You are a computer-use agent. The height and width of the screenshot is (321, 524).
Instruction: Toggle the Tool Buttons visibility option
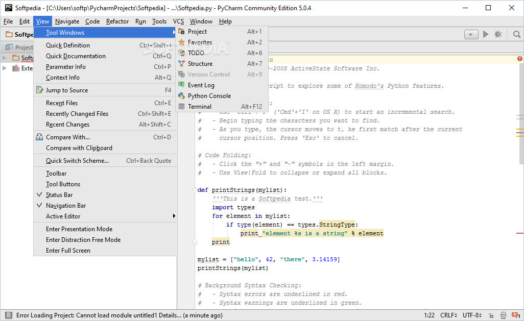pyautogui.click(x=105, y=184)
